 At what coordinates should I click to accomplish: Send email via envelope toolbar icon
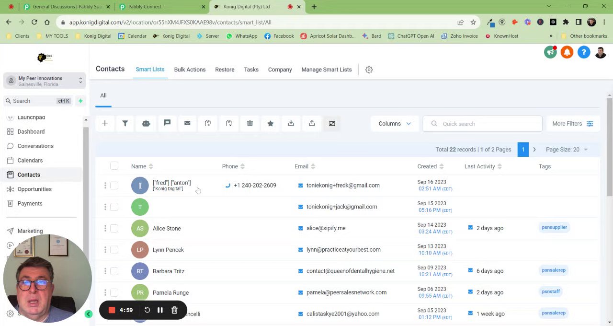[x=187, y=124]
